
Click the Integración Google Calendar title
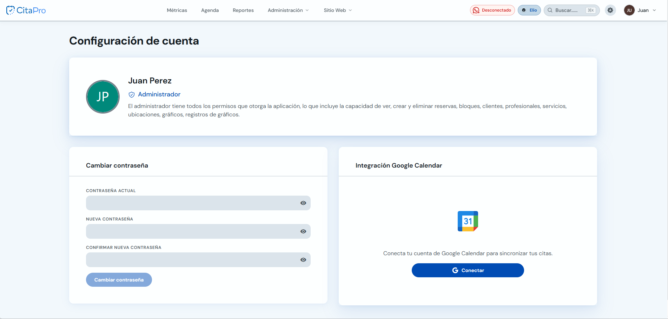(x=399, y=165)
